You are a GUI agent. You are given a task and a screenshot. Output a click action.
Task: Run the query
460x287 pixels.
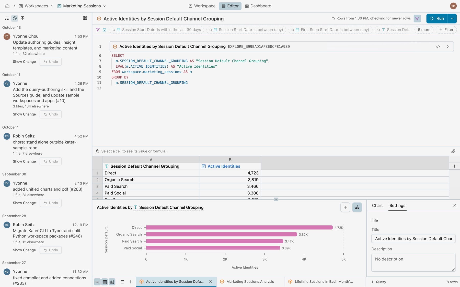pos(437,18)
